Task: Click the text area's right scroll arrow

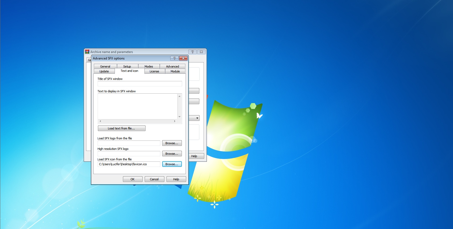Action: (175, 121)
